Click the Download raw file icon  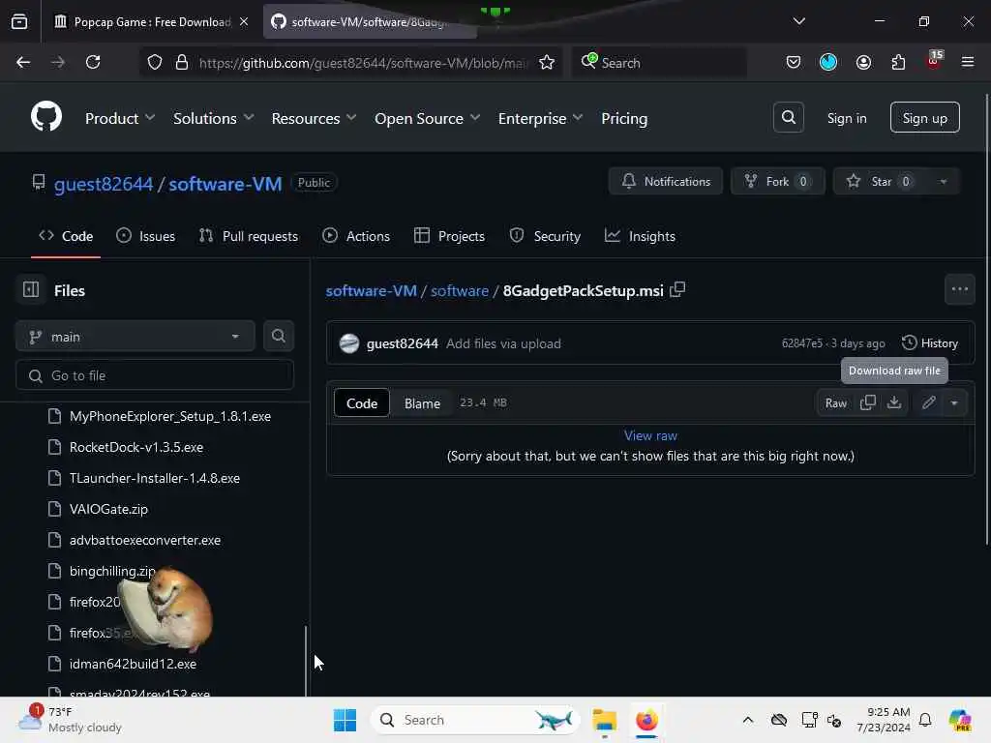(x=893, y=402)
